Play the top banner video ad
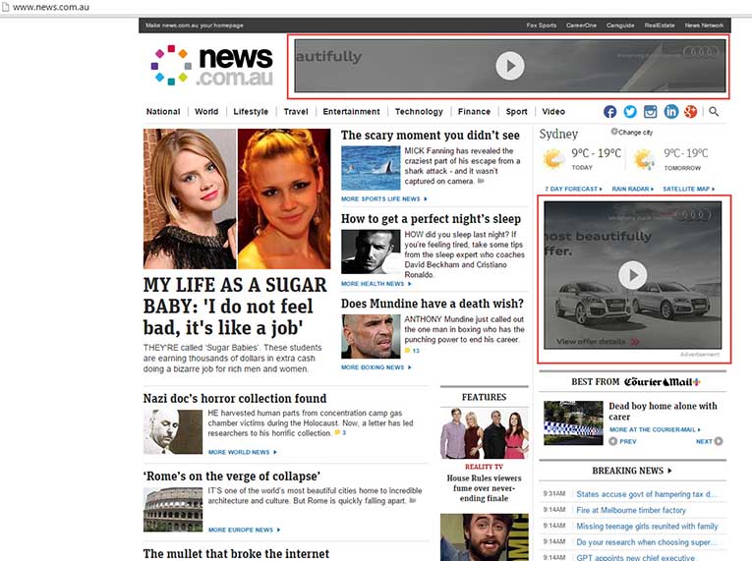The width and height of the screenshot is (752, 561). tap(510, 66)
